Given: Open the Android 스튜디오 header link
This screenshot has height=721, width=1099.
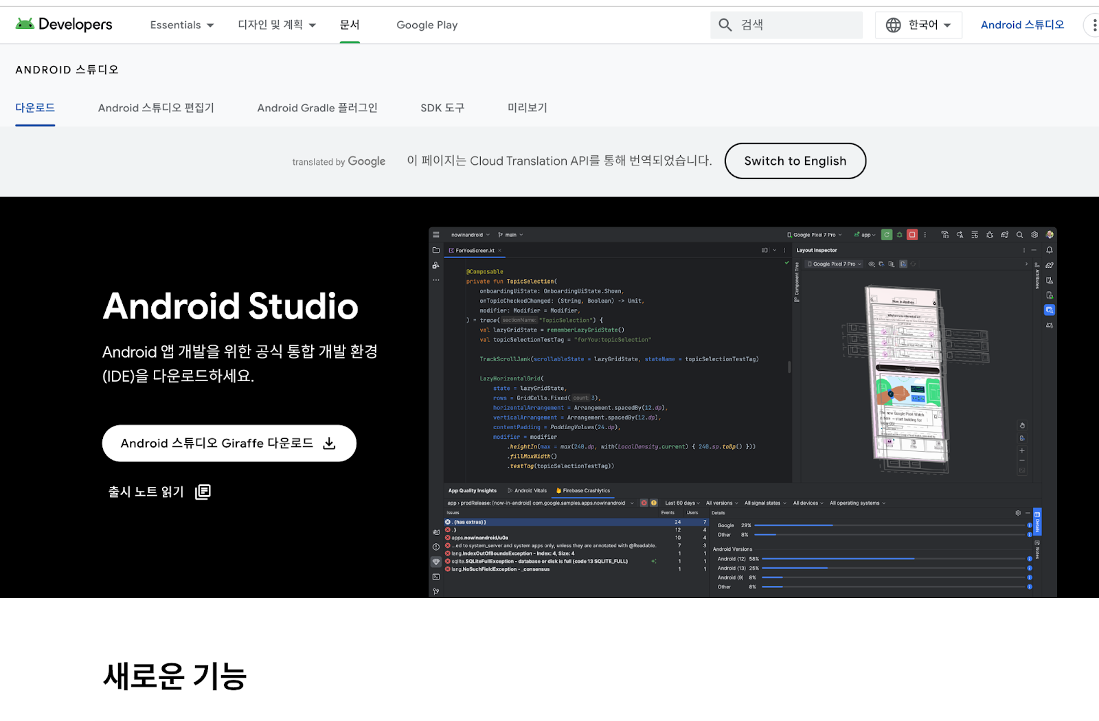Looking at the screenshot, I should [x=1022, y=25].
